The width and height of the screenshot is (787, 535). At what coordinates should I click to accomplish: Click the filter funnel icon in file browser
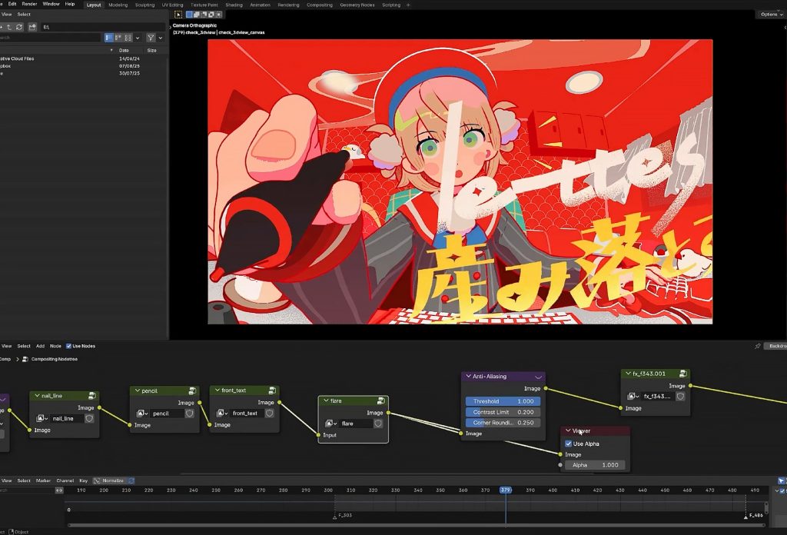(151, 37)
